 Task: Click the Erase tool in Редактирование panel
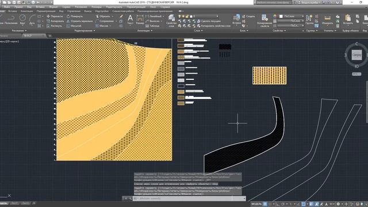click(x=121, y=17)
